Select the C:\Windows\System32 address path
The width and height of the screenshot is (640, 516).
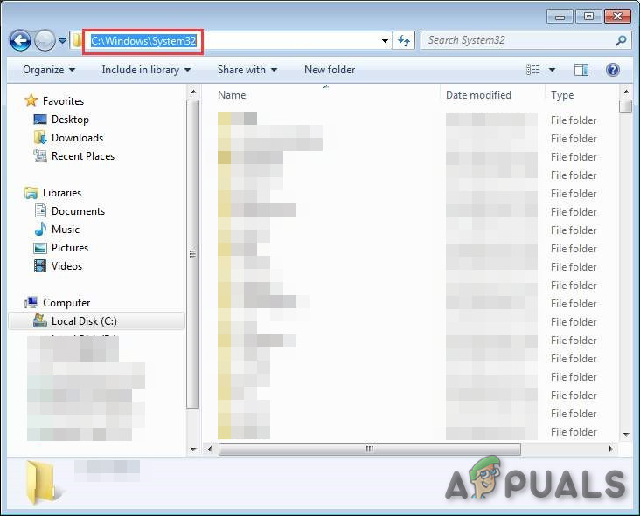(143, 41)
